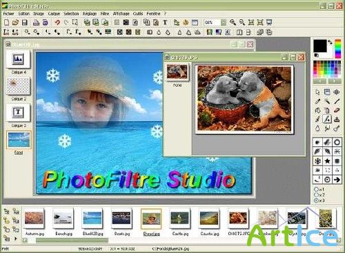Select the x3 brush size radio
This screenshot has width=345, height=253.
pyautogui.click(x=316, y=200)
